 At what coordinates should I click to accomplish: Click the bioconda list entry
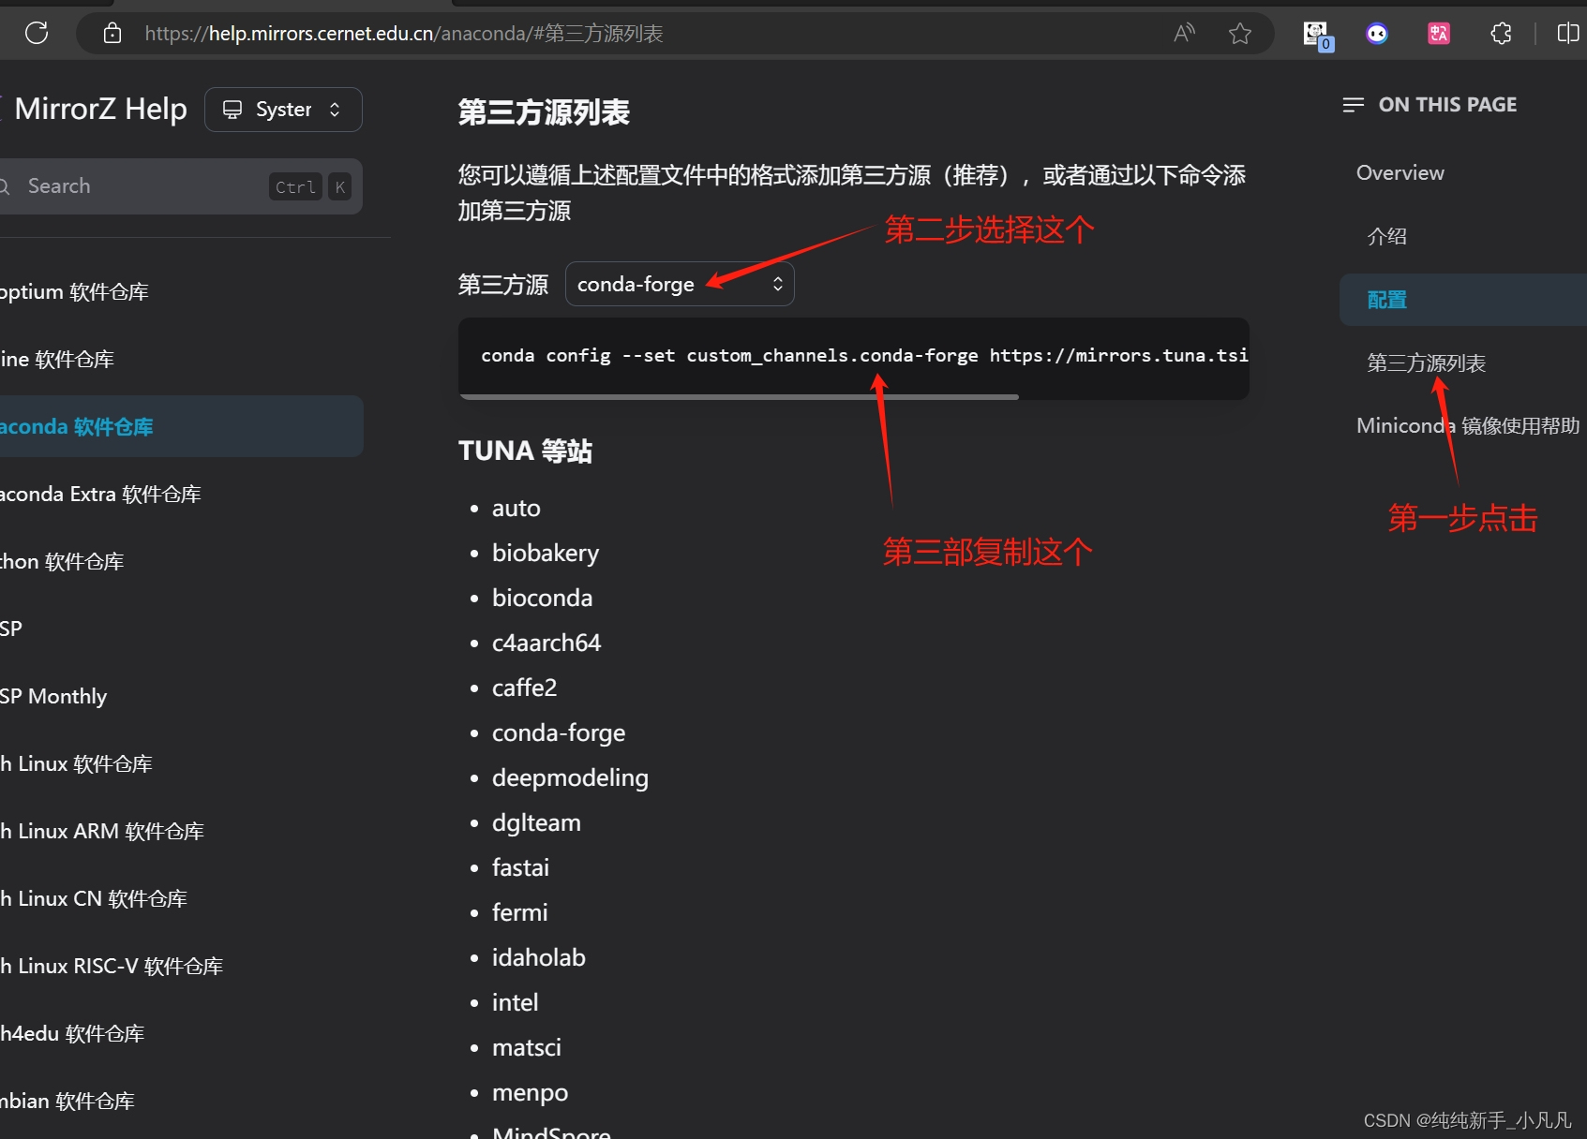click(542, 598)
